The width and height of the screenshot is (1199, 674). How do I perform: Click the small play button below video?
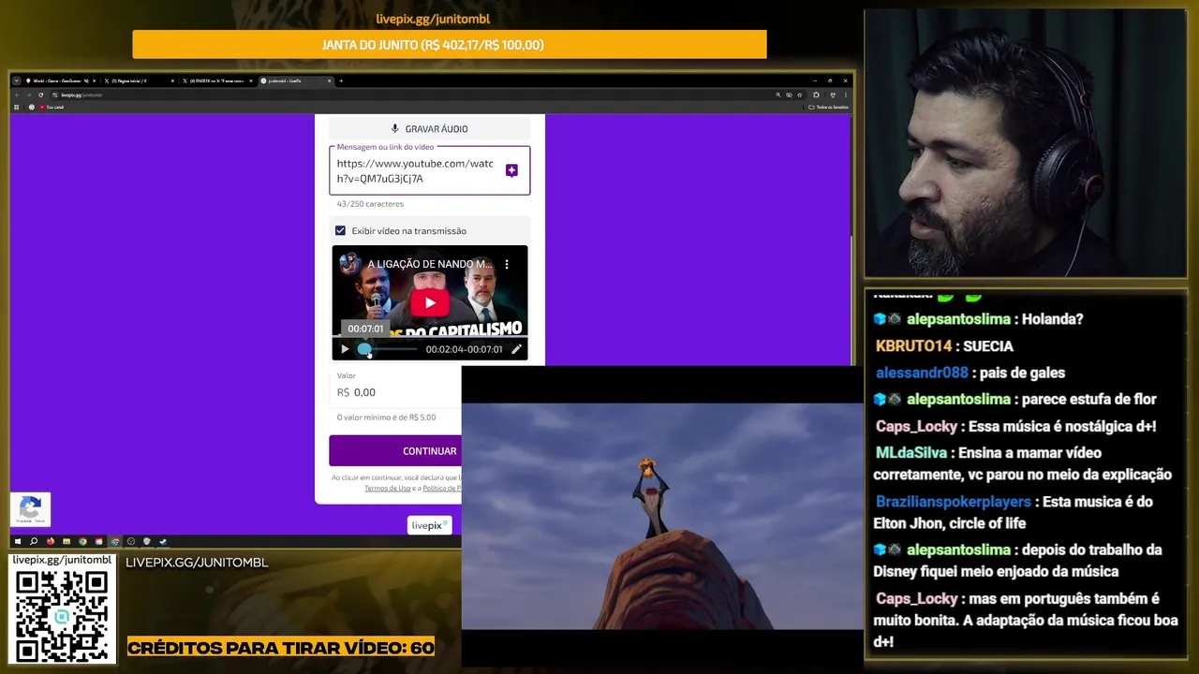click(x=345, y=349)
